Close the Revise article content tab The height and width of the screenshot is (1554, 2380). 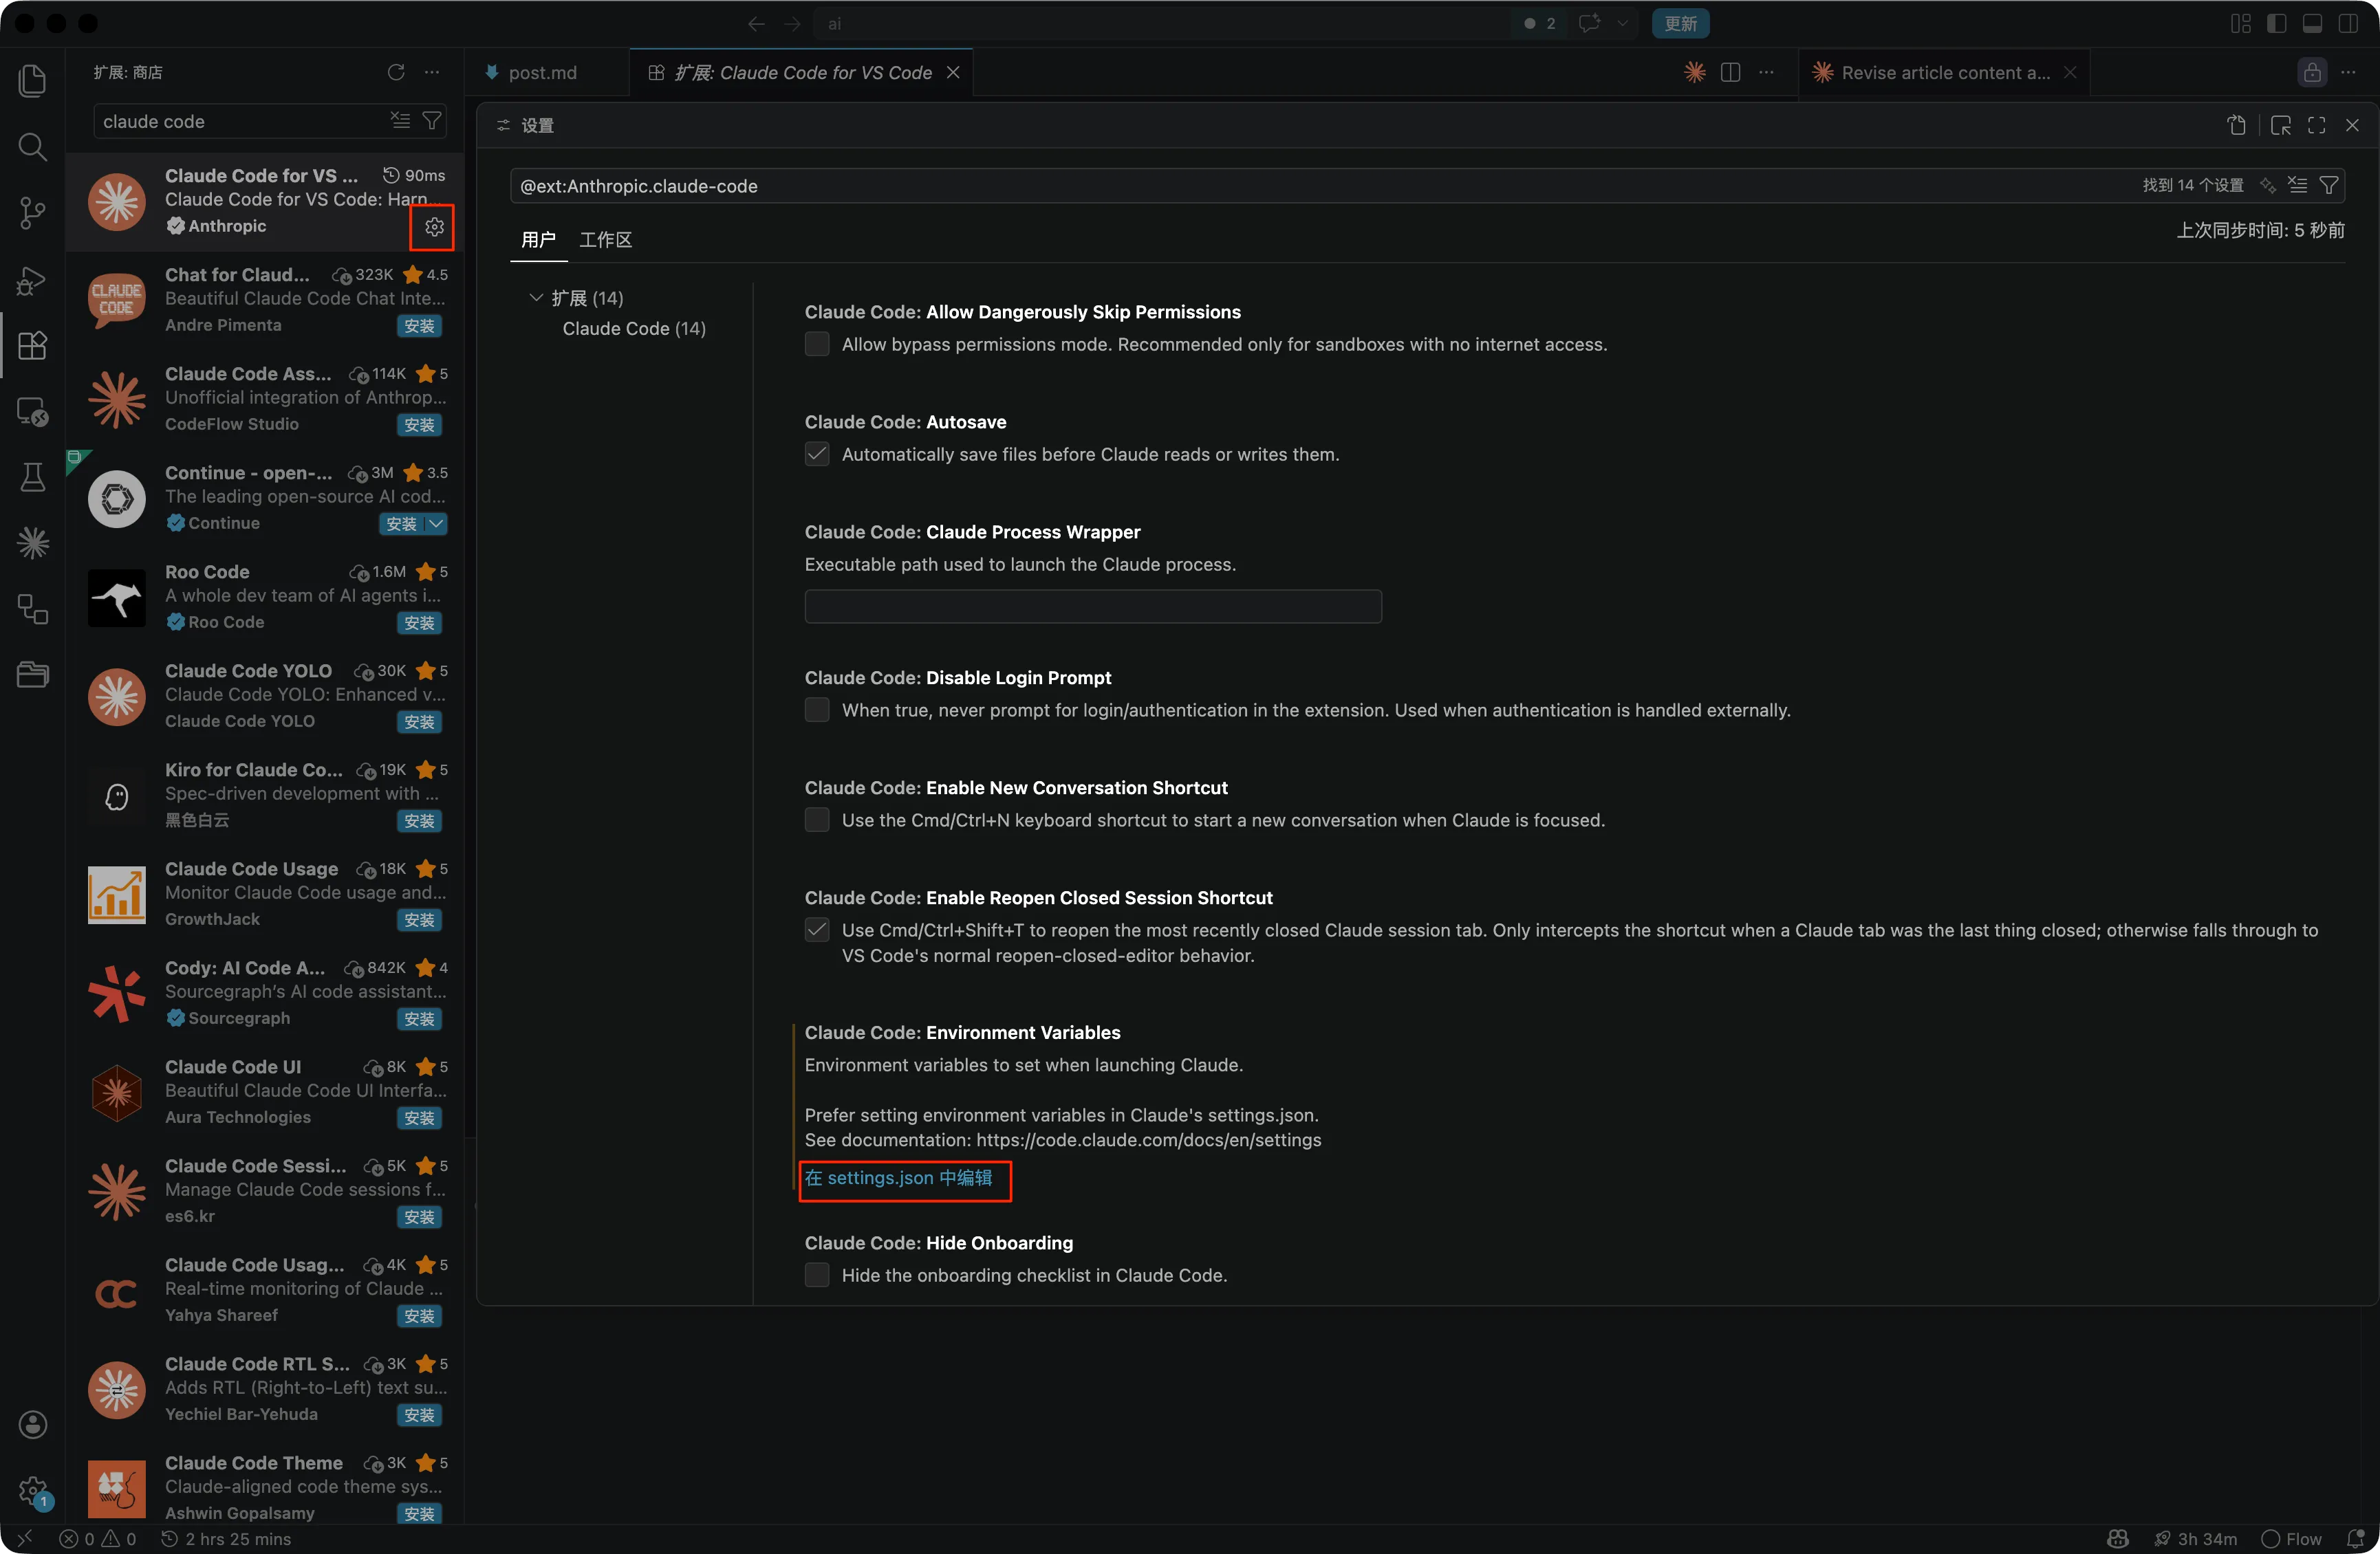[x=2070, y=73]
